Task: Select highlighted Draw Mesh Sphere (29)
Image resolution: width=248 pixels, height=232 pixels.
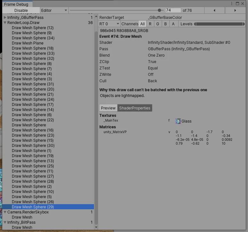Action: click(48, 207)
